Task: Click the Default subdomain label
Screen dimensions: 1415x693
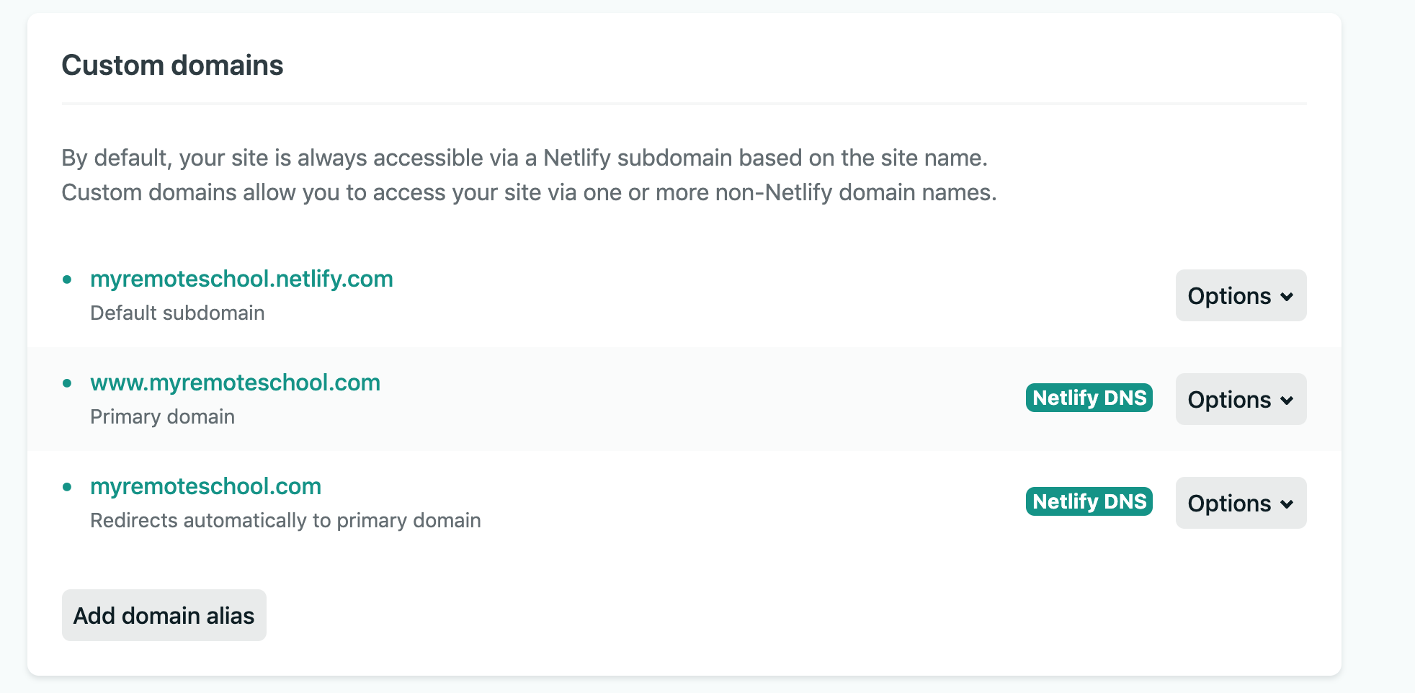Action: point(177,313)
